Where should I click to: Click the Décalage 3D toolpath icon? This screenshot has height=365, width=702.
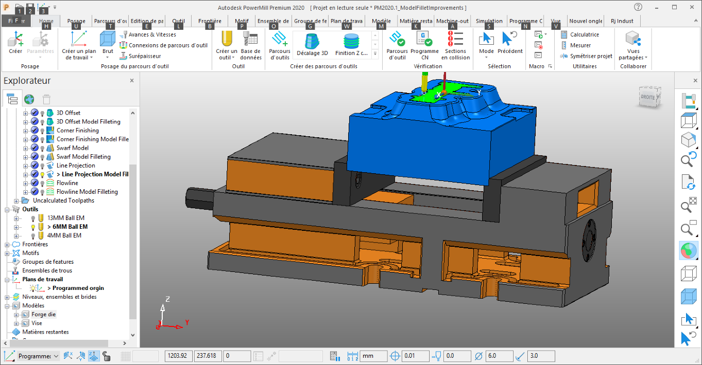pyautogui.click(x=312, y=42)
